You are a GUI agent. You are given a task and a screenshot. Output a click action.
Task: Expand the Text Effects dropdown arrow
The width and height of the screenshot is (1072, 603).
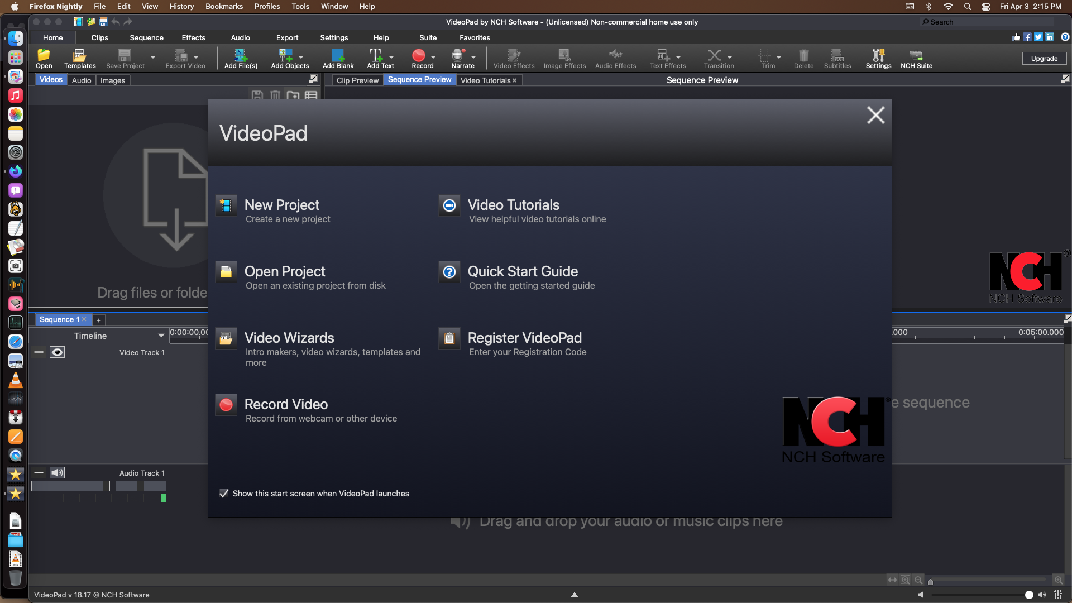678,57
